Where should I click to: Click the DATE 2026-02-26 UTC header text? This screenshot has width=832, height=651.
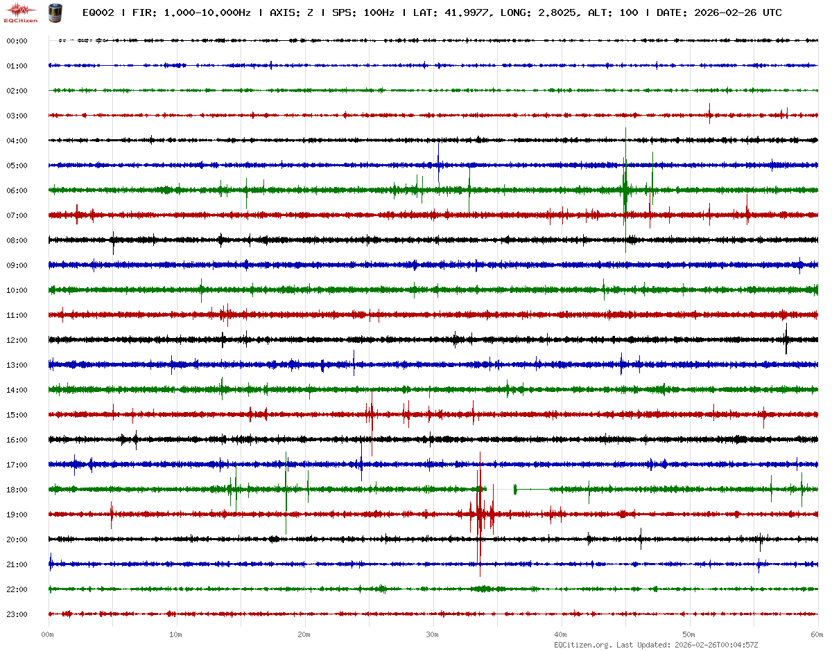[x=719, y=13]
